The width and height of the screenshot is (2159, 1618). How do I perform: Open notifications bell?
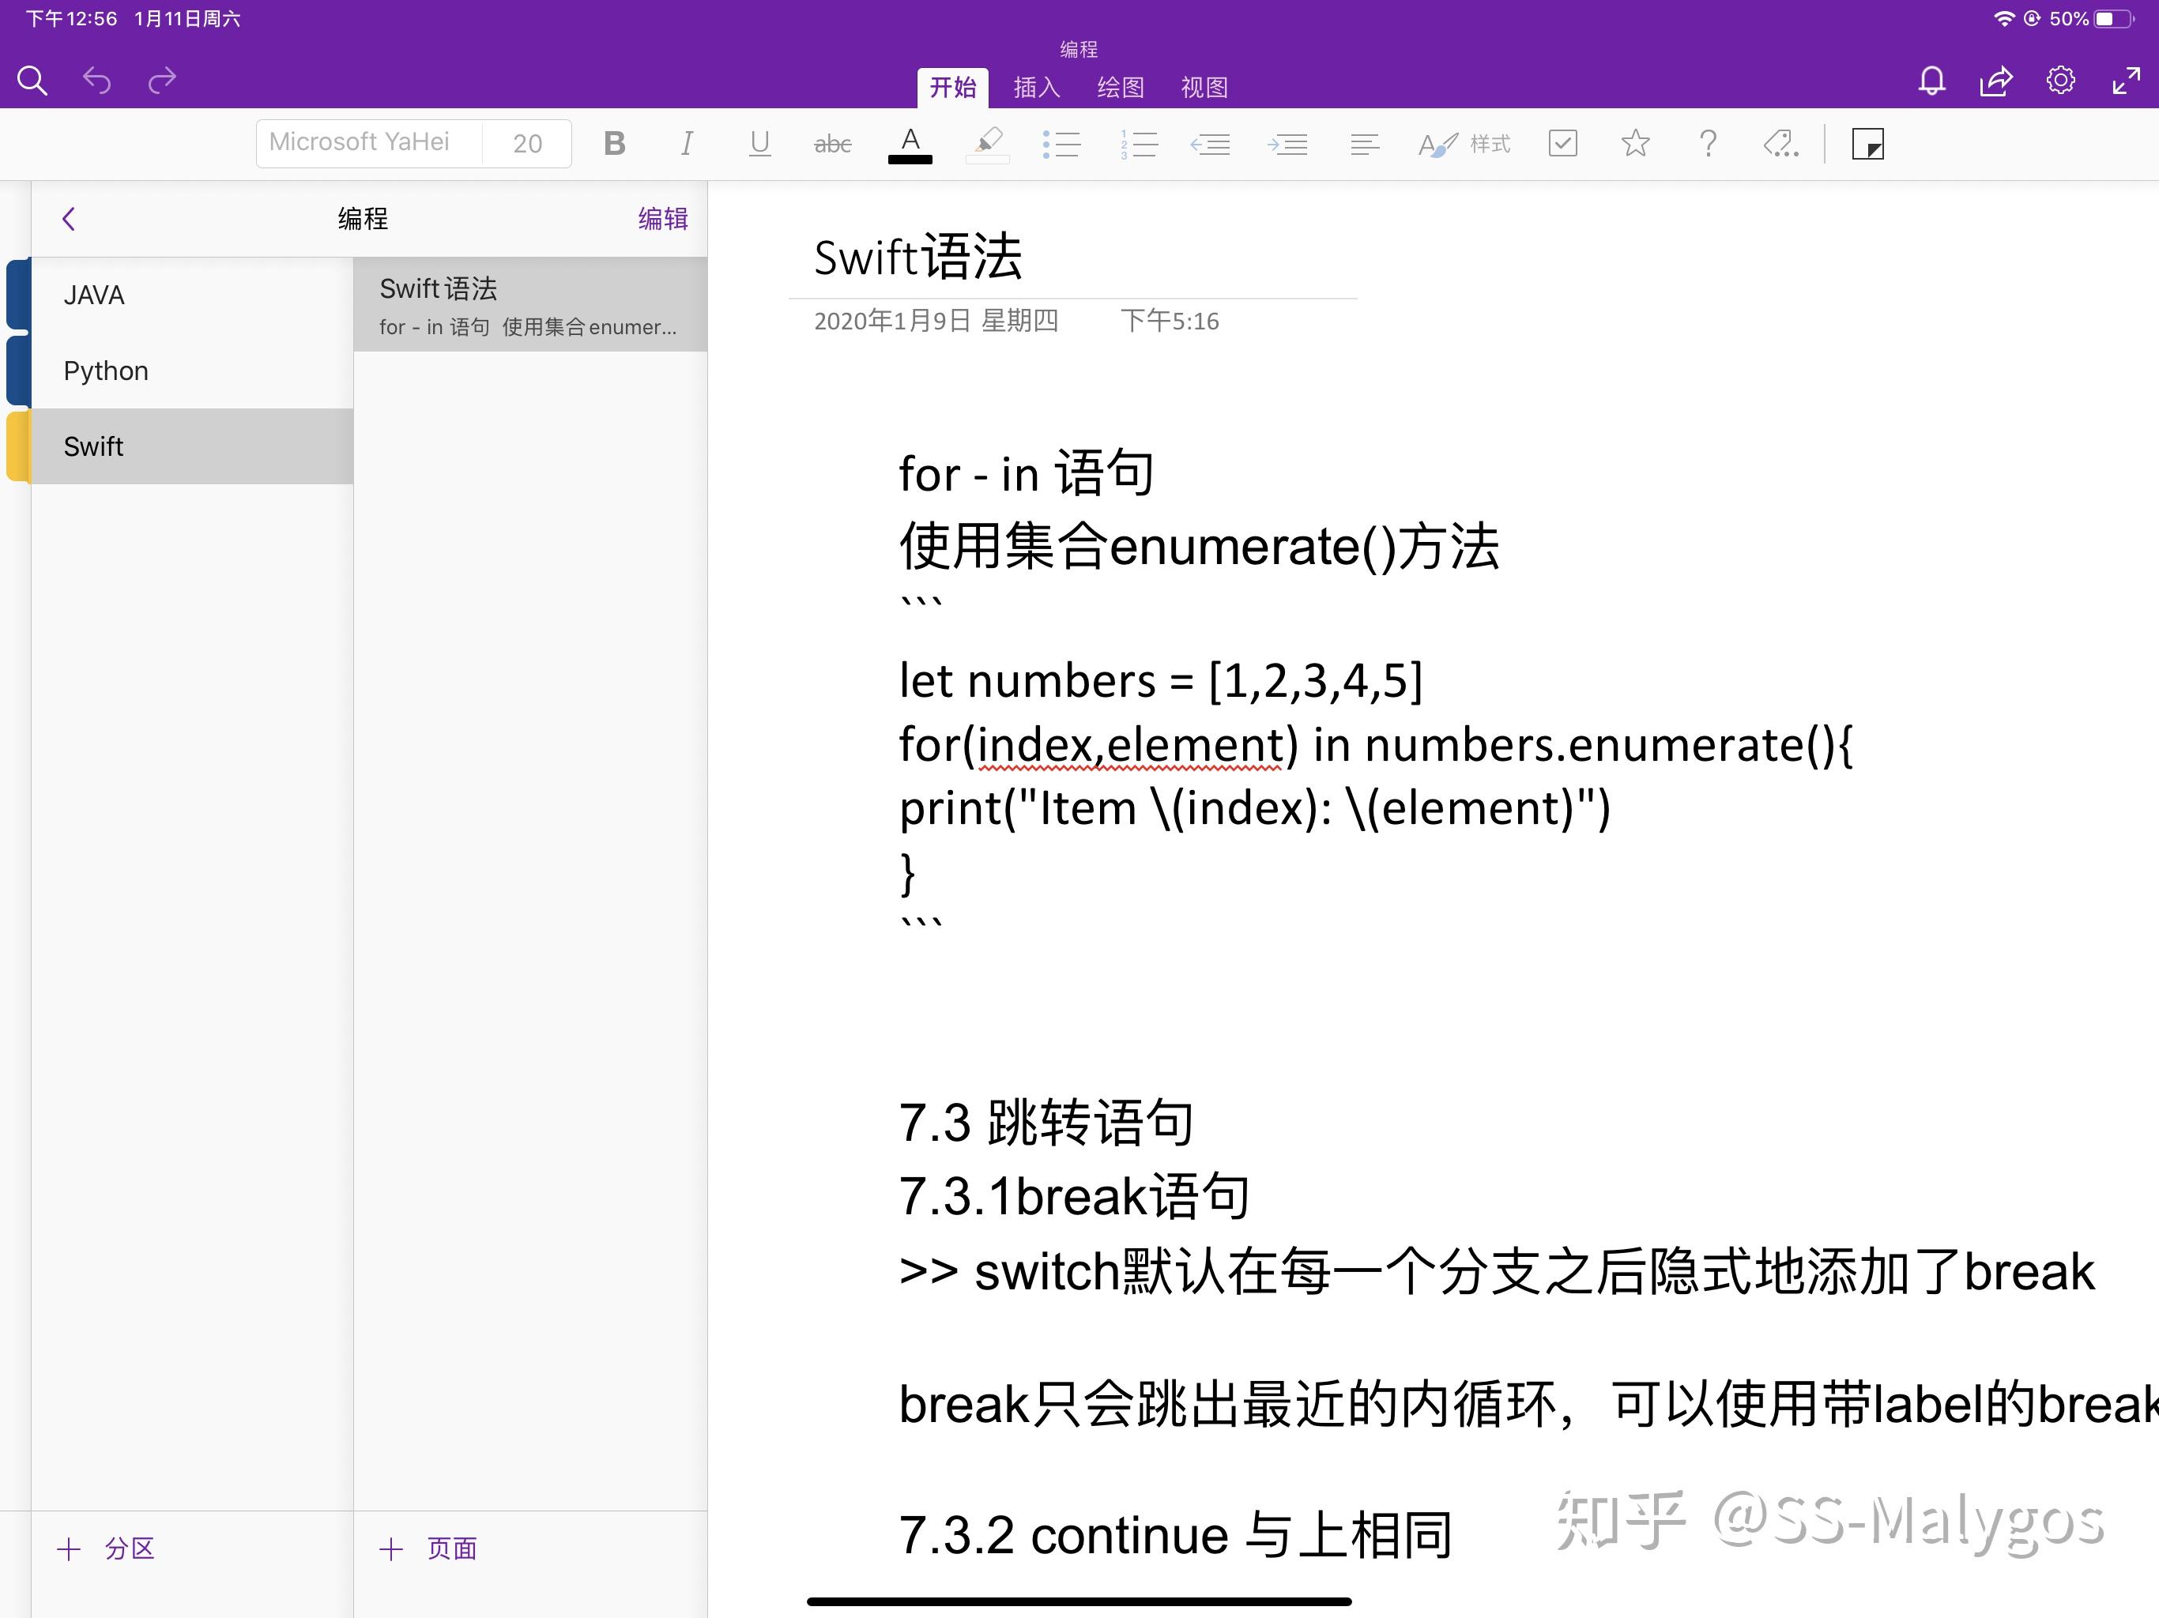click(1931, 80)
